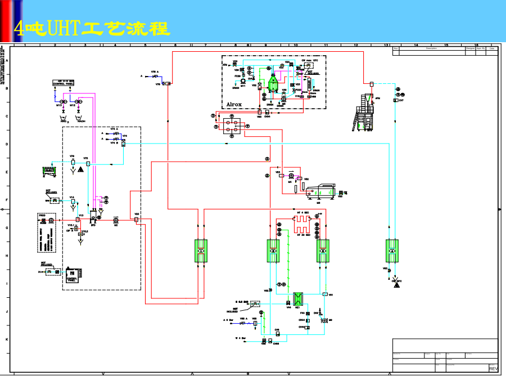Click the A 6 Bar air inlet label
The width and height of the screenshot is (506, 380).
pyautogui.click(x=228, y=320)
